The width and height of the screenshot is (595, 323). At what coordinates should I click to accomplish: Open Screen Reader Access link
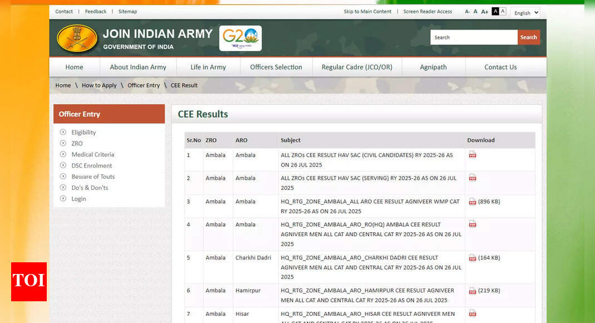click(x=427, y=11)
